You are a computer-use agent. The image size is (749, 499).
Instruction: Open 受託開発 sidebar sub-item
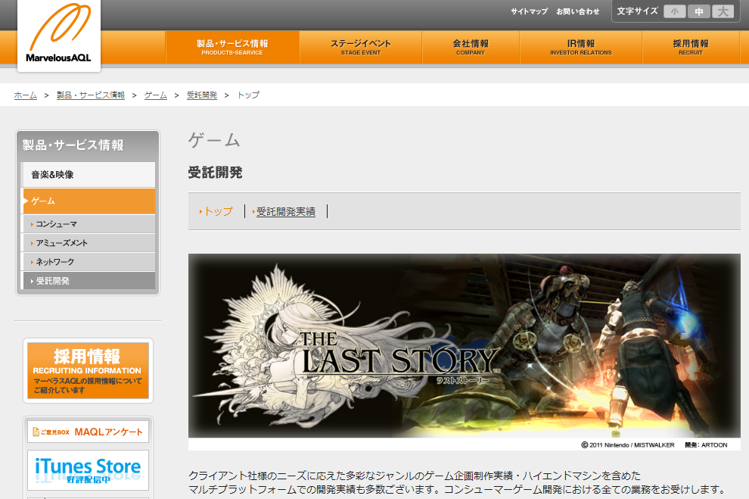tap(89, 281)
